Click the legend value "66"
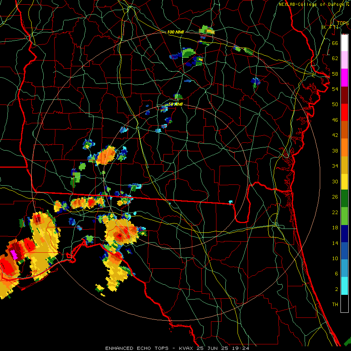351x351 pixels. pos(335,43)
